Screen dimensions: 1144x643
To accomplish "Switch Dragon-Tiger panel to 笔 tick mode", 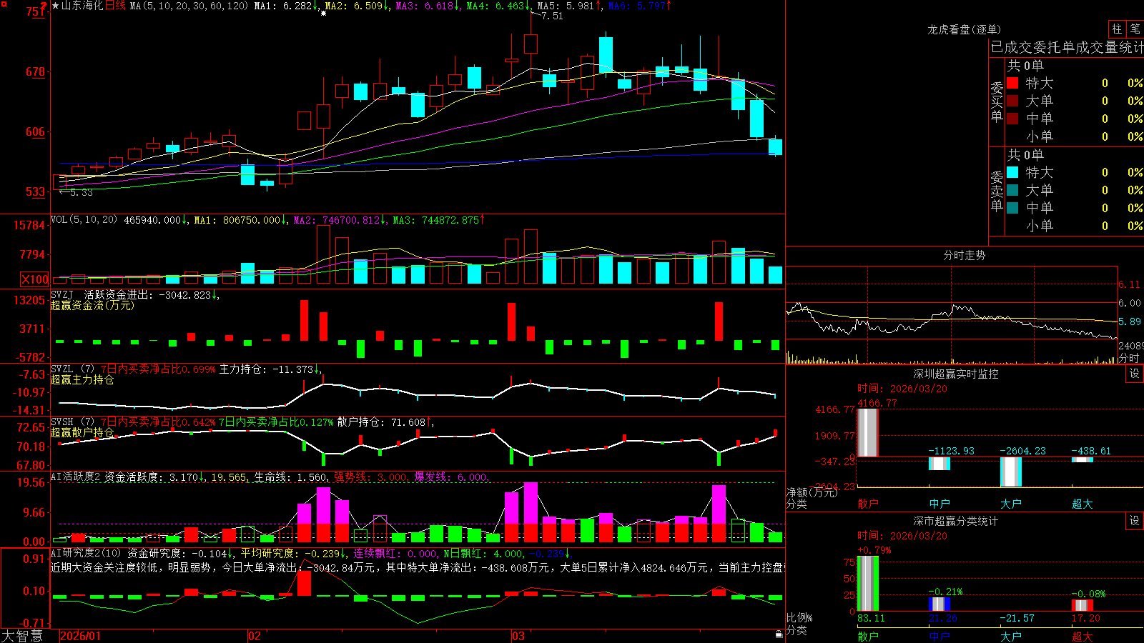I will [1135, 29].
